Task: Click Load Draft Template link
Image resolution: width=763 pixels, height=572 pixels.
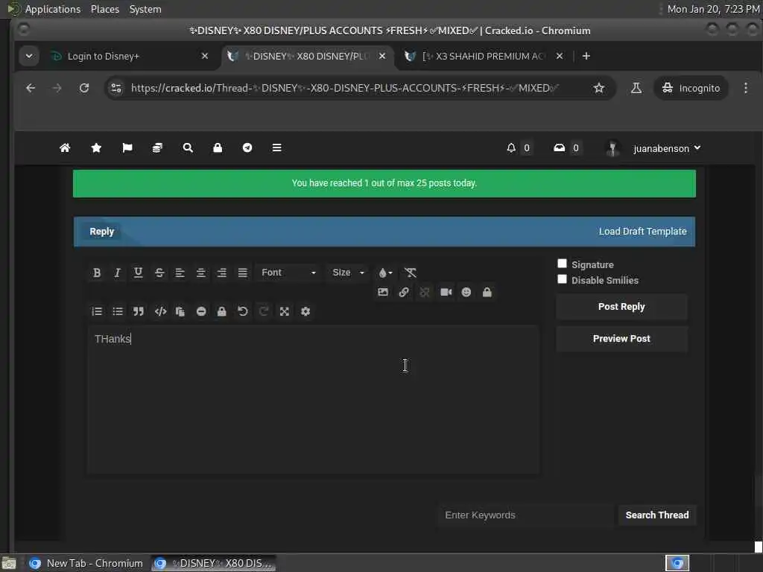Action: 642,232
